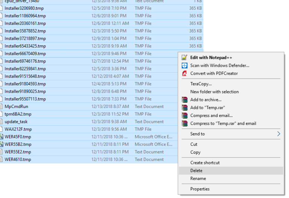Select Create shortcut menu entry
Image resolution: width=289 pixels, height=198 pixels.
coord(205,163)
